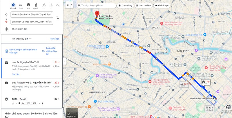Click the search along route field

pyautogui.click(x=96, y=5)
